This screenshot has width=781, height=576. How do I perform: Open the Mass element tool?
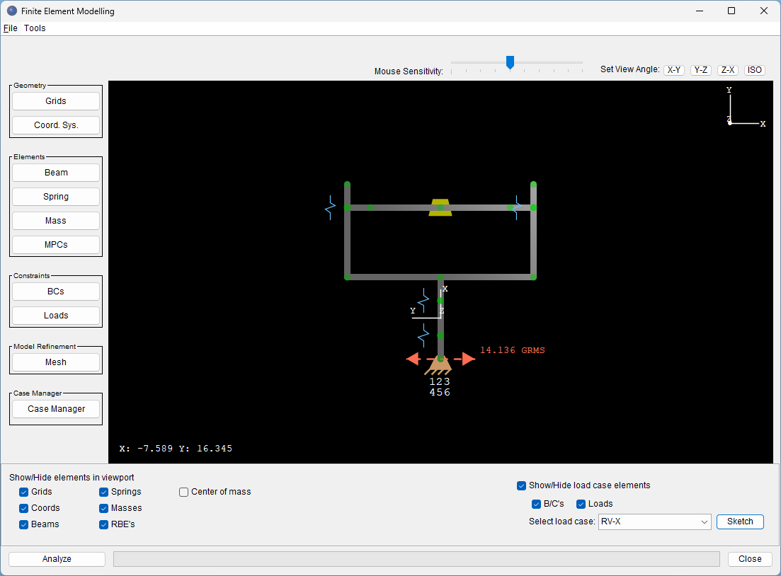point(55,220)
